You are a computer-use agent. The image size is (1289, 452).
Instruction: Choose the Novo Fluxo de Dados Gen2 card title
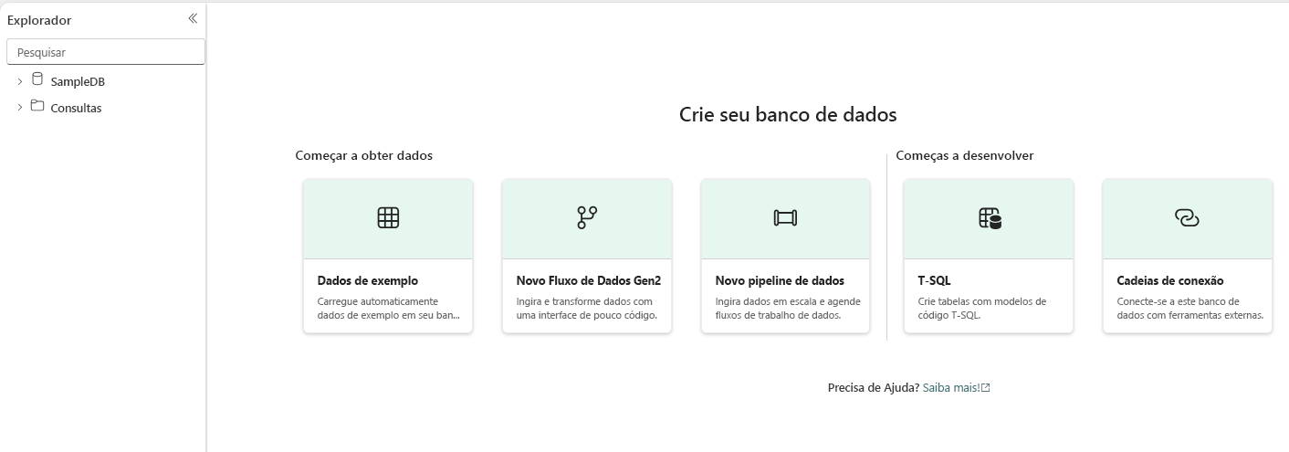tap(589, 280)
